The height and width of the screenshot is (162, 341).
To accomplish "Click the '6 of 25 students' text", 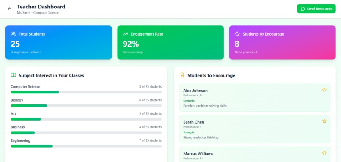I will click(x=150, y=100).
